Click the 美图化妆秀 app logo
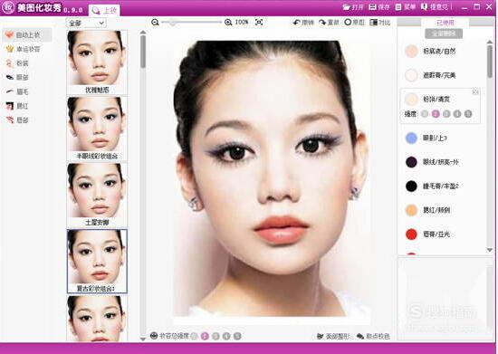The image size is (498, 354). coord(8,7)
